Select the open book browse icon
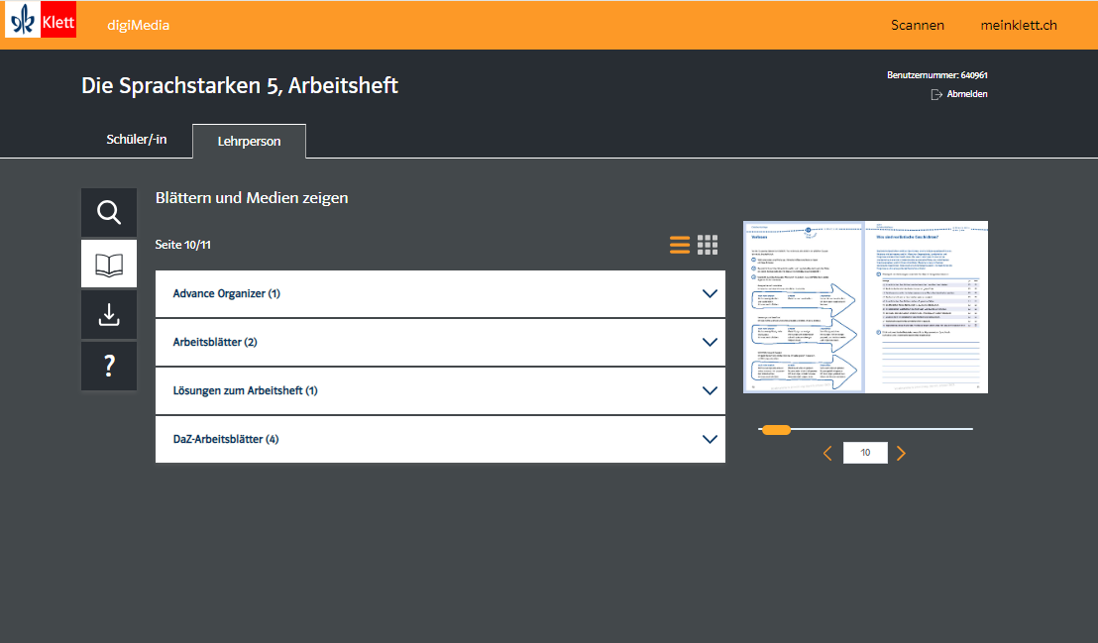1098x643 pixels. point(109,264)
